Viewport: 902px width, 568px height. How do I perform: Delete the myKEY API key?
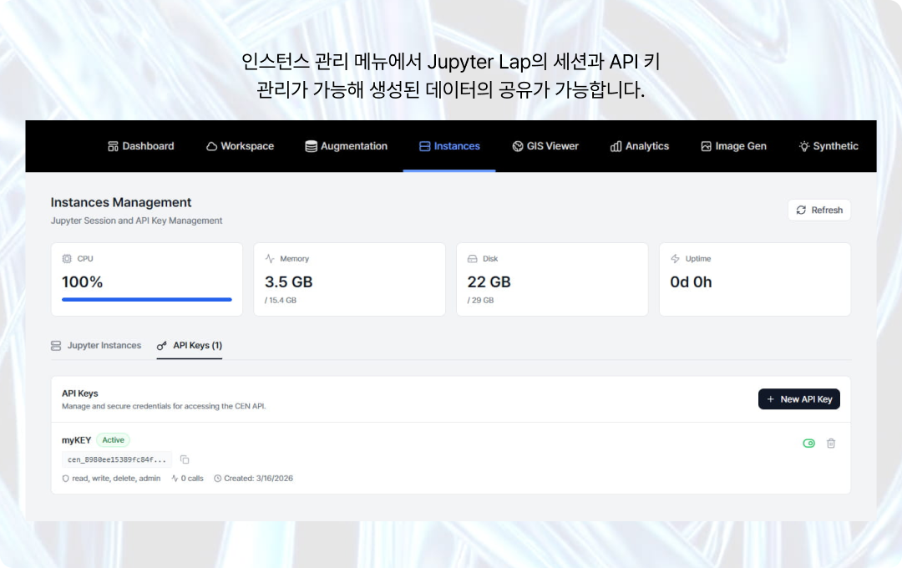coord(831,444)
